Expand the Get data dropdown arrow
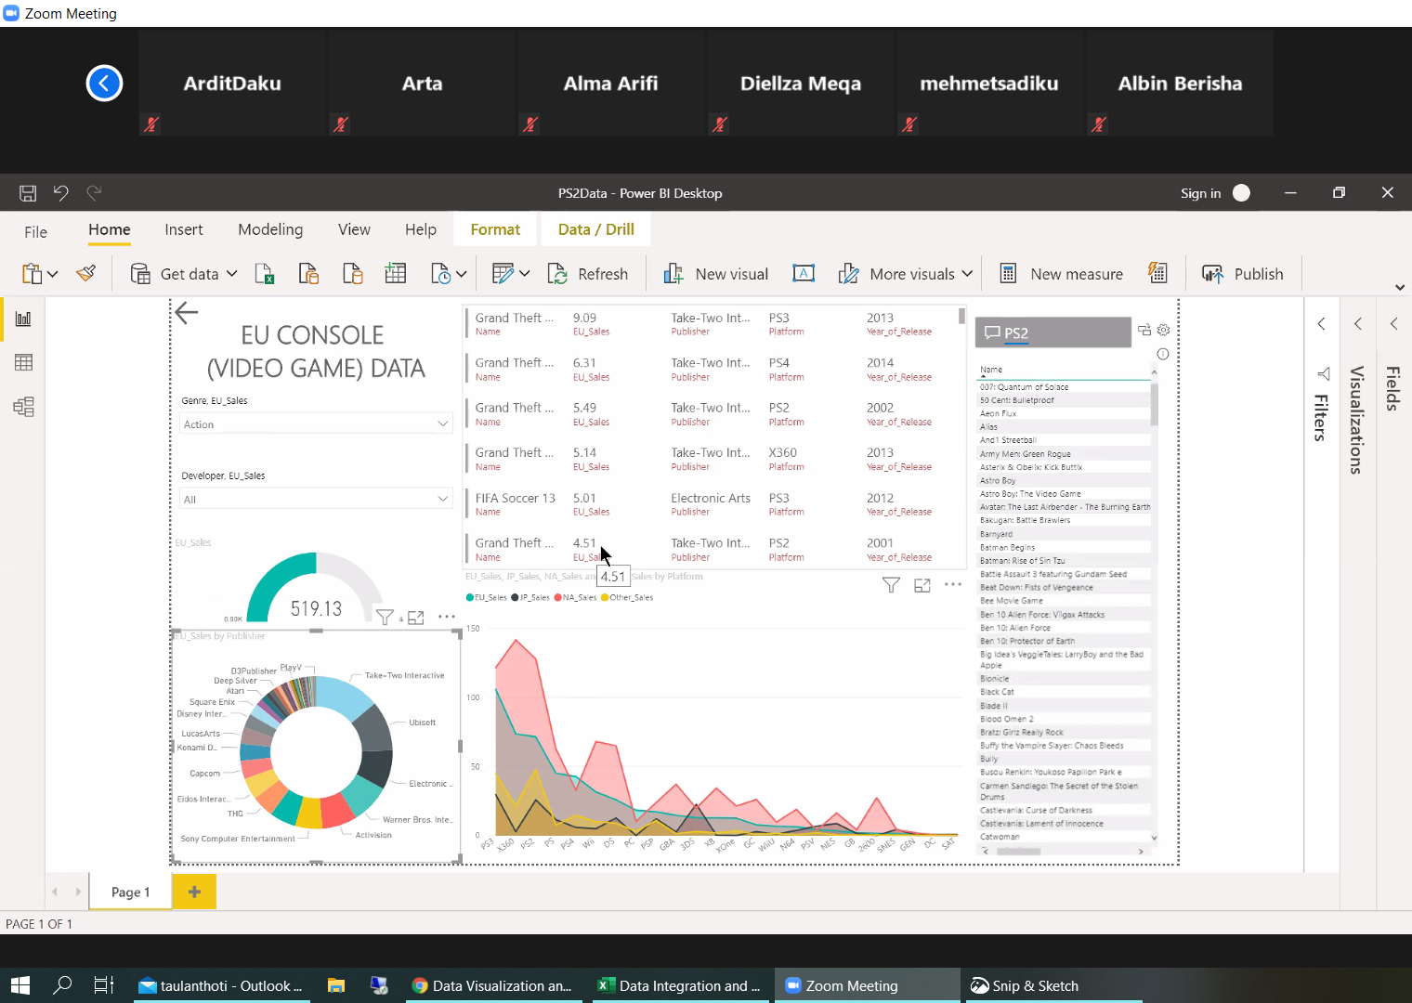Viewport: 1412px width, 1003px height. tap(232, 274)
